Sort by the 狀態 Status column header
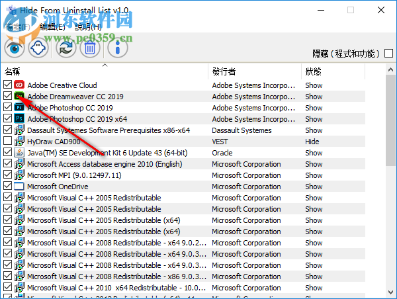397x299 pixels. pos(333,71)
